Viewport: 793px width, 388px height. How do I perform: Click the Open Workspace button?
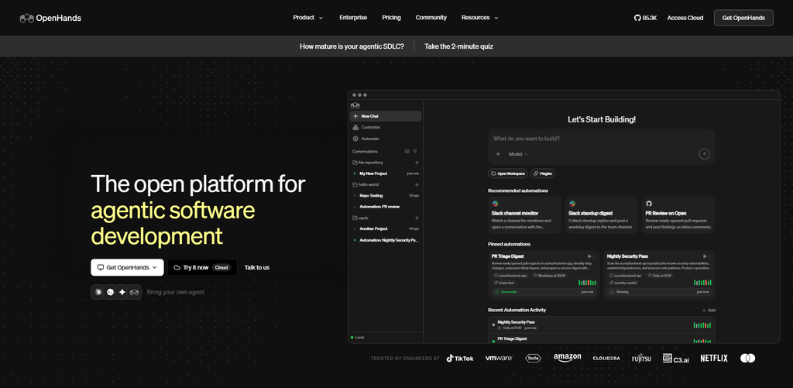click(508, 173)
